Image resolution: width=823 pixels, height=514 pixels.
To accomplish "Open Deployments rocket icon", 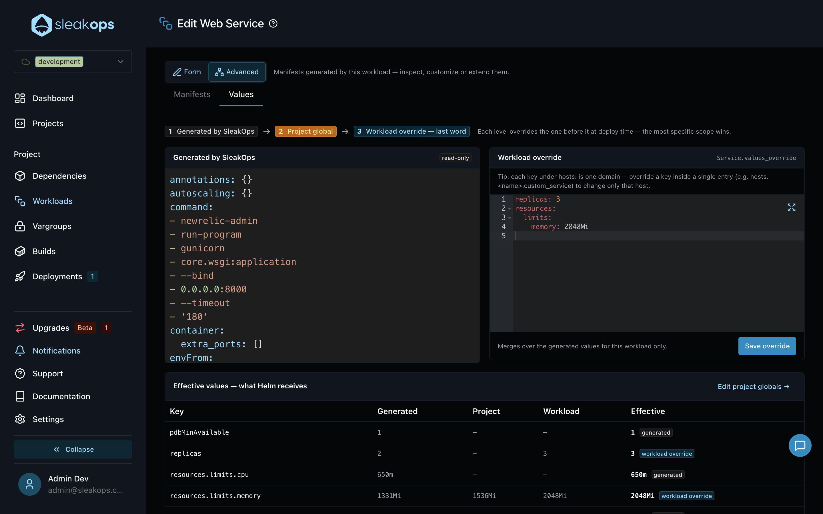I will [x=20, y=276].
